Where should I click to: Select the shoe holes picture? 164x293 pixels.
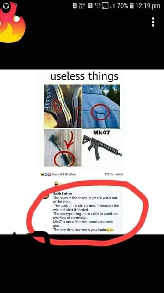[x=63, y=106]
